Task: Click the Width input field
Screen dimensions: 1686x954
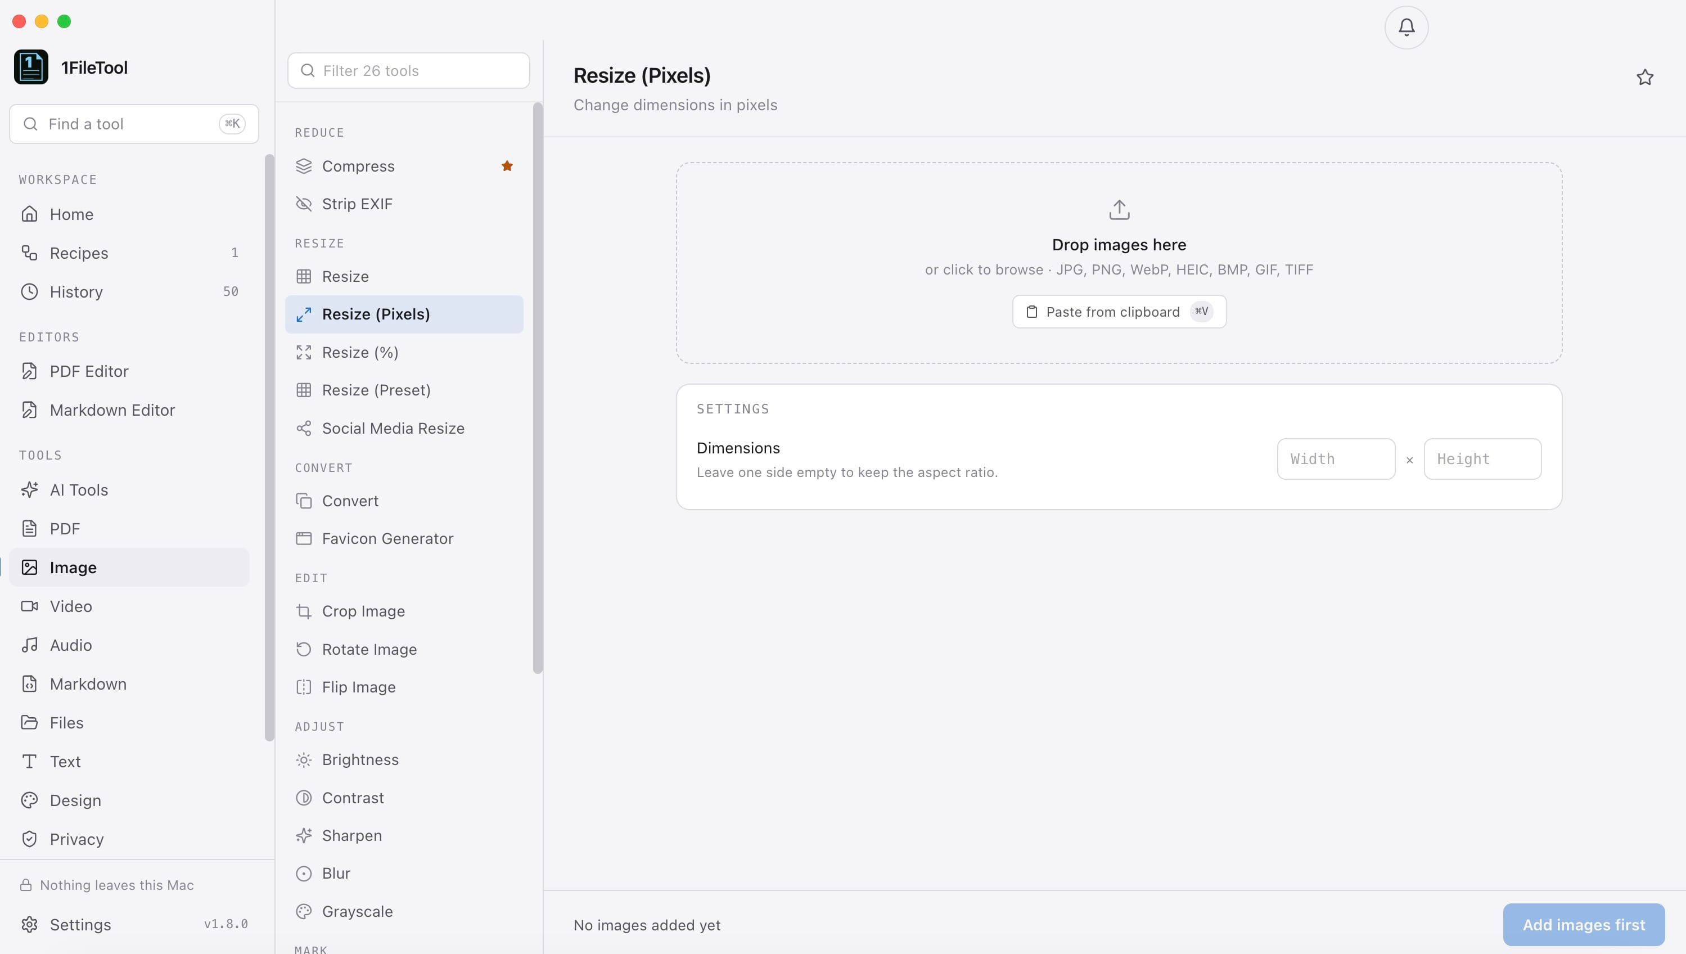Action: pos(1336,458)
